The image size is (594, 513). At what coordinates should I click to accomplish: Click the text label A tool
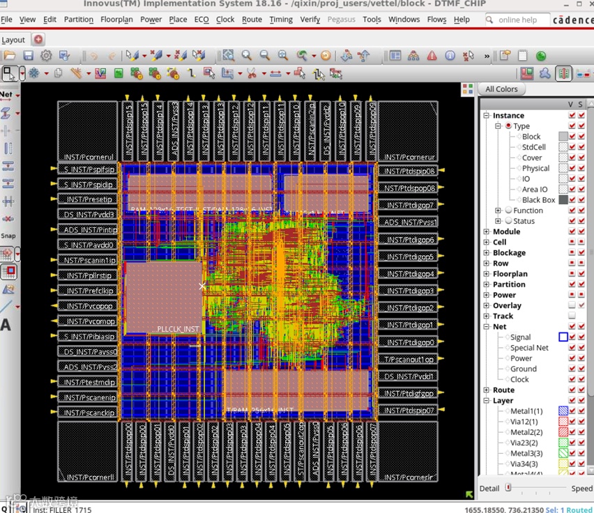(6, 324)
